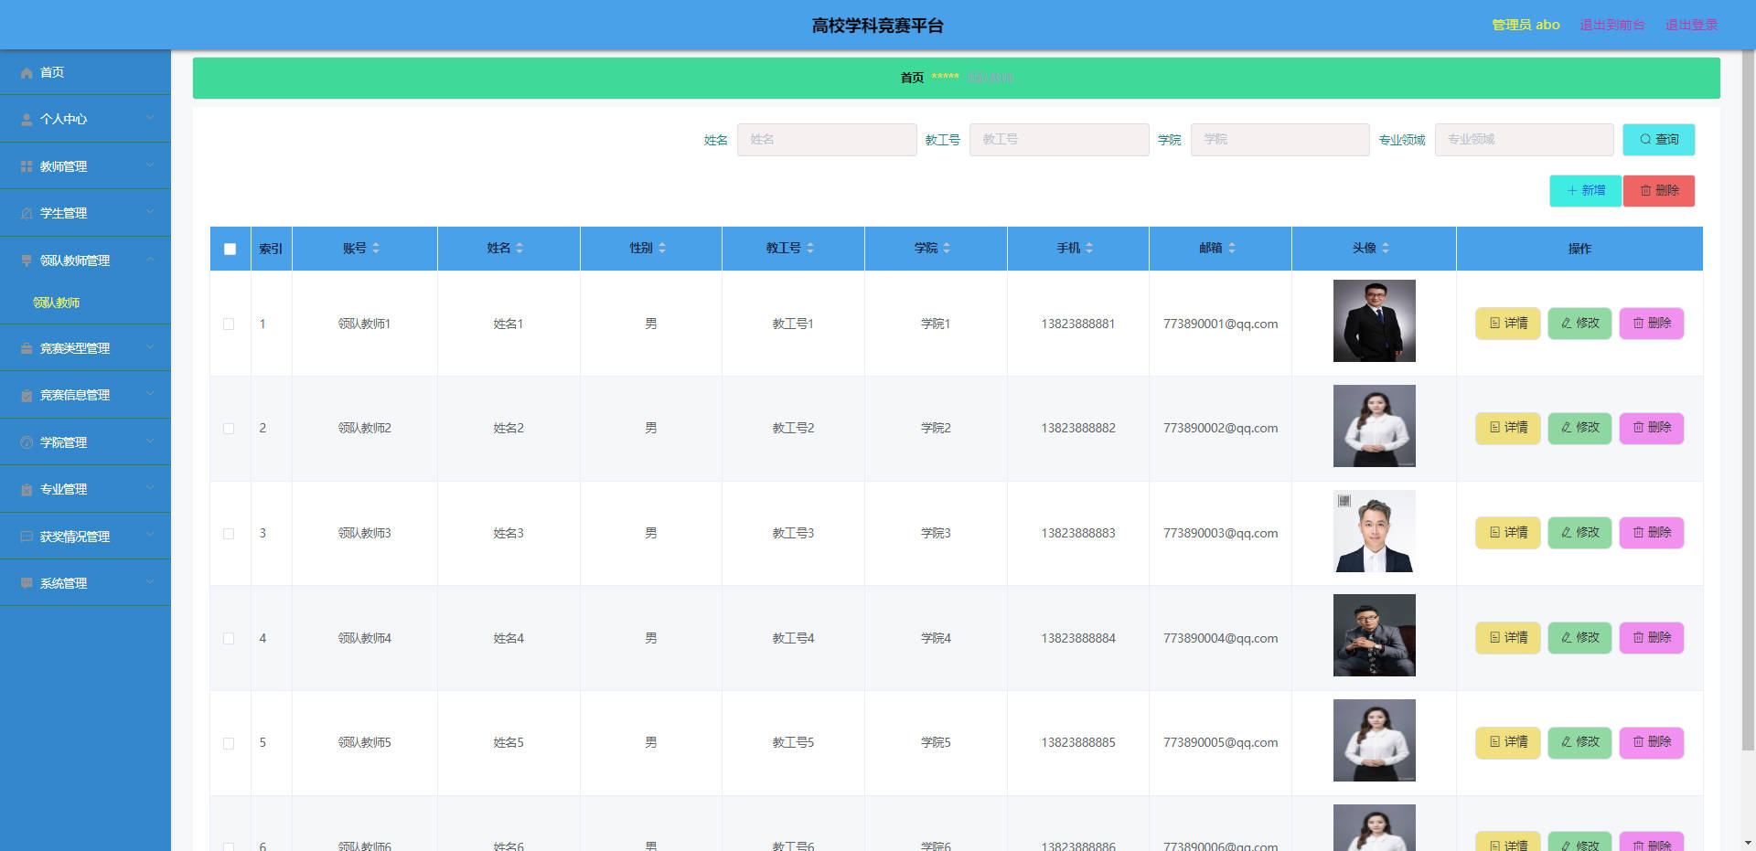The height and width of the screenshot is (851, 1756).
Task: Expand the 学生管理 menu arrow
Action: coord(150,212)
